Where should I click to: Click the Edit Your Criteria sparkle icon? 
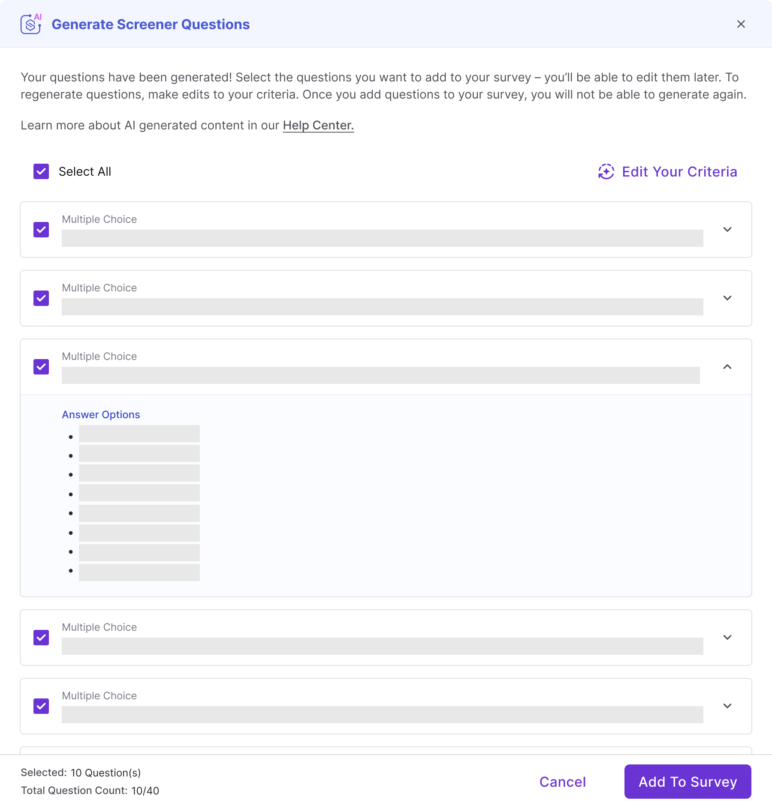[606, 171]
